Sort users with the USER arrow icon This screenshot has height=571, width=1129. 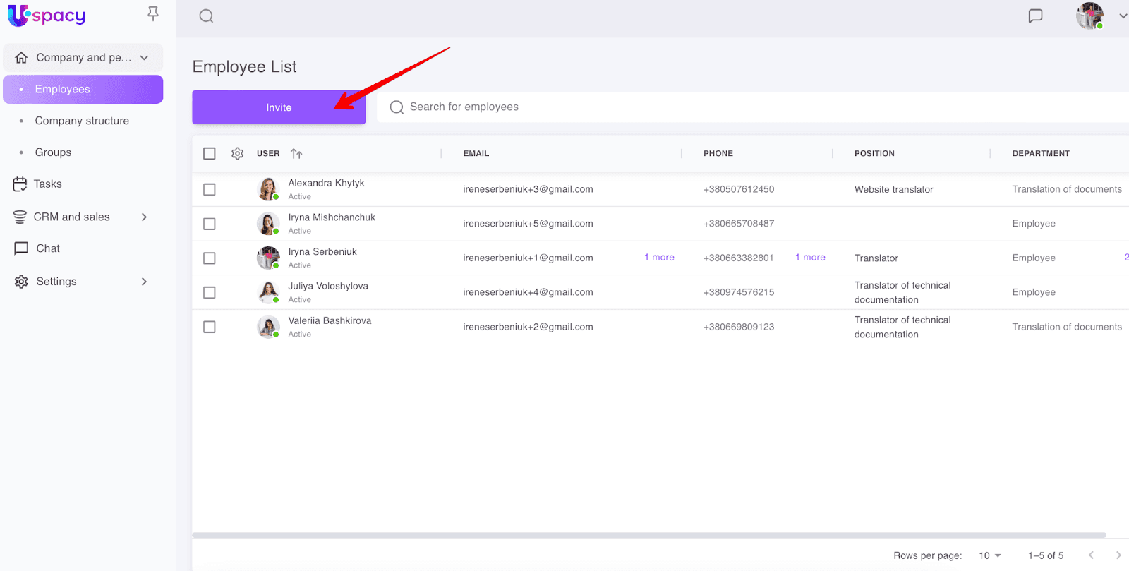[x=296, y=153]
